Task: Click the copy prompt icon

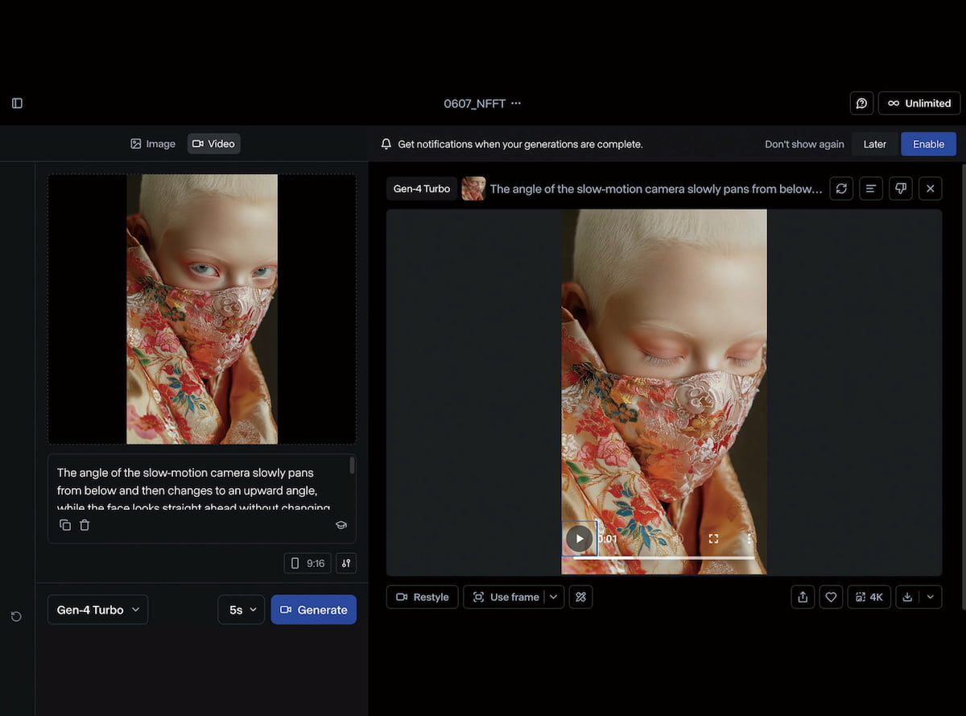Action: [x=65, y=525]
